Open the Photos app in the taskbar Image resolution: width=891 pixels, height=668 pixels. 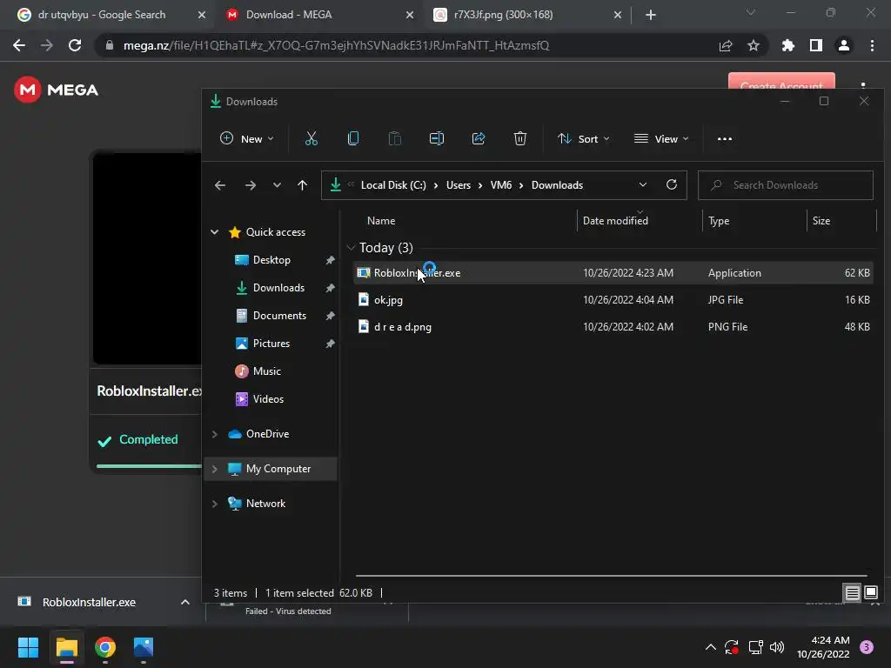tap(144, 647)
